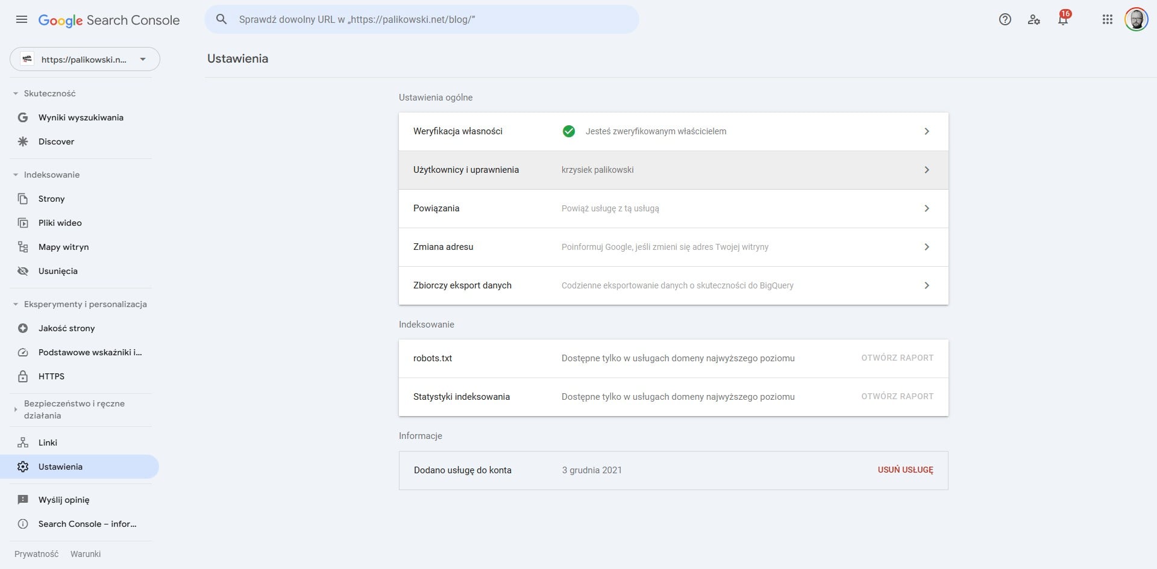Click the Linki links icon in sidebar

click(x=23, y=443)
